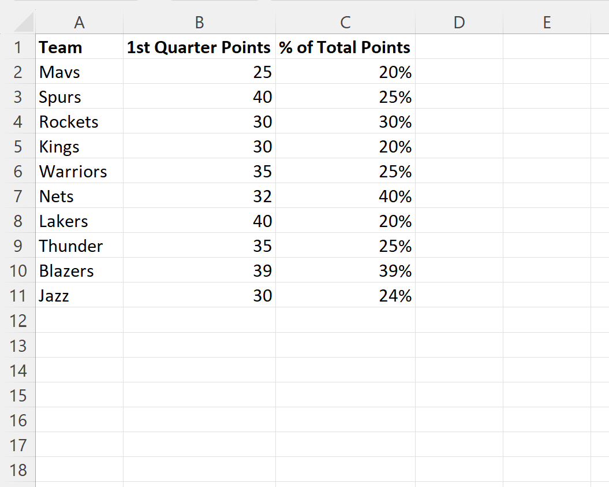
Task: Select the cell containing Mavs
Action: click(x=80, y=72)
